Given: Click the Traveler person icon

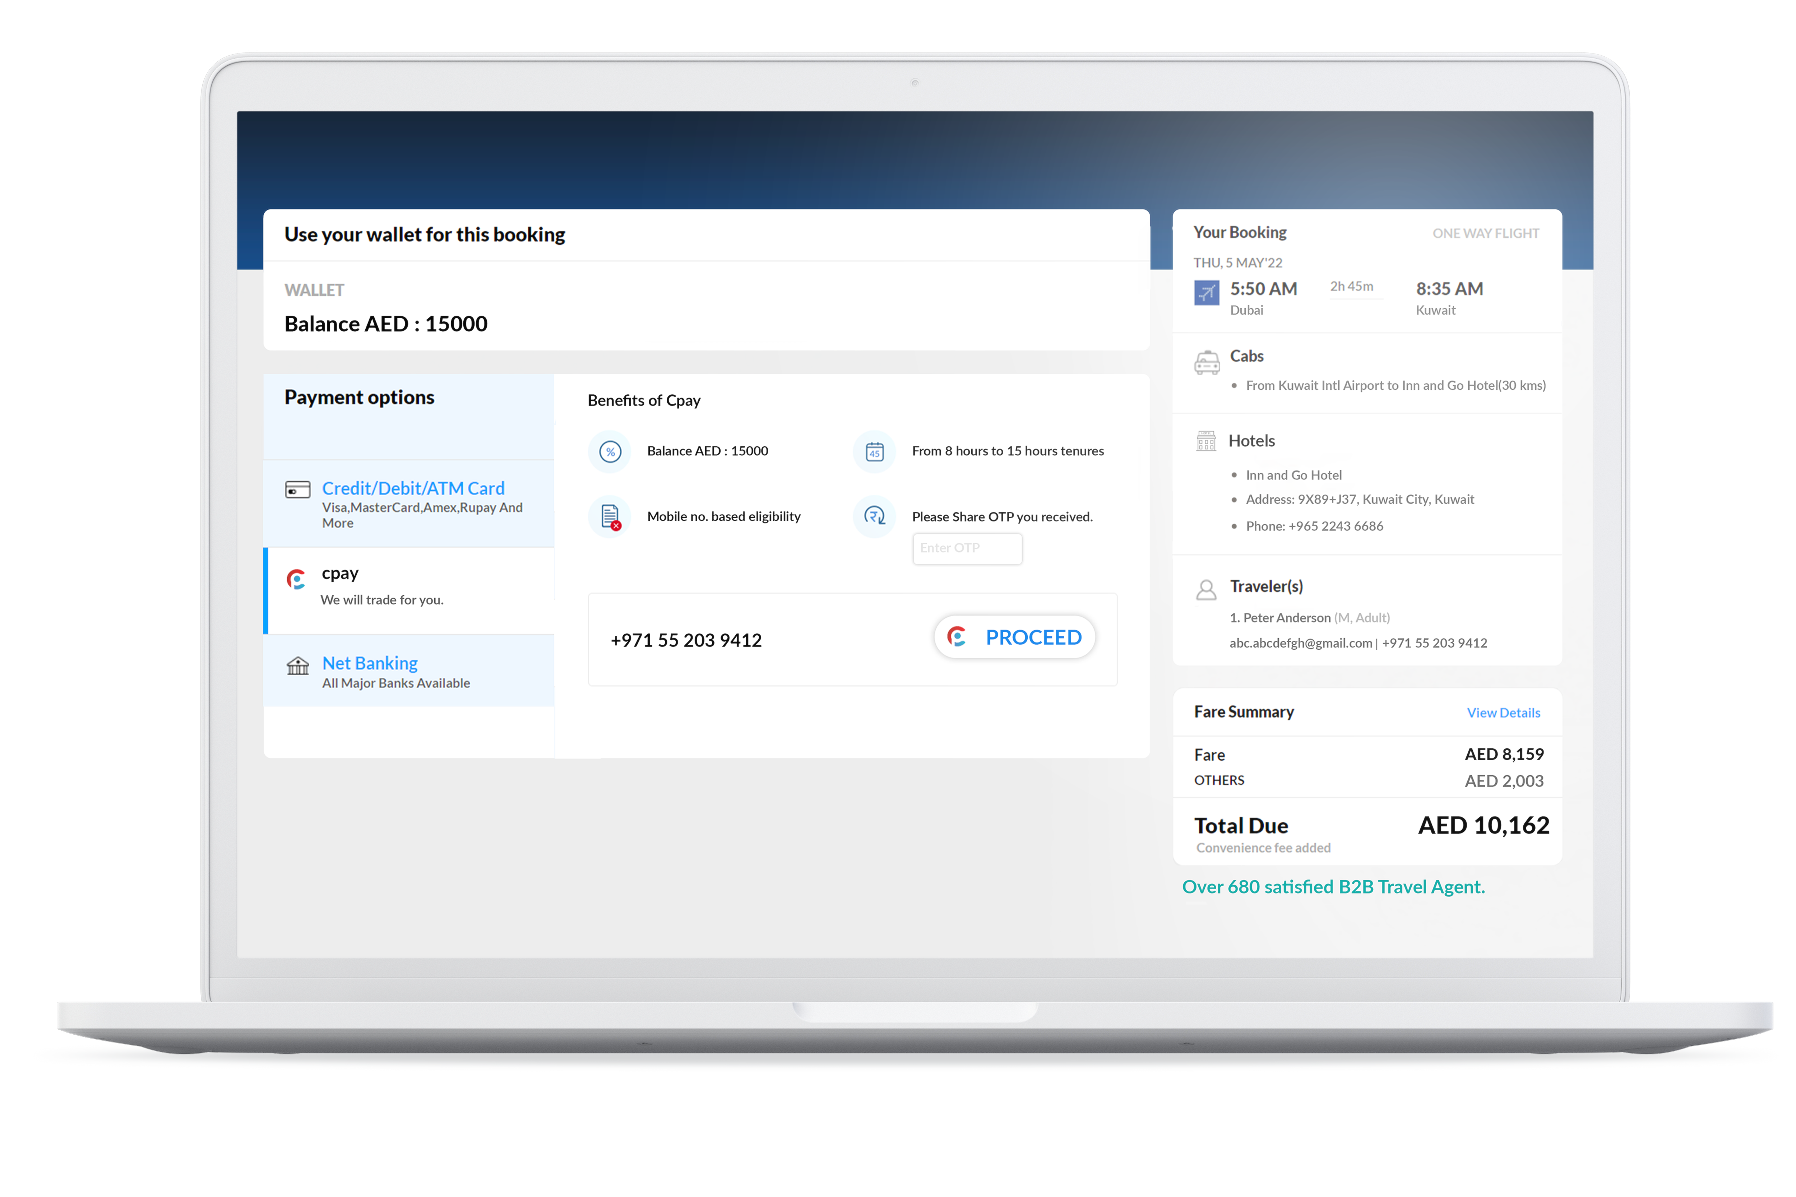Looking at the screenshot, I should click(x=1206, y=589).
